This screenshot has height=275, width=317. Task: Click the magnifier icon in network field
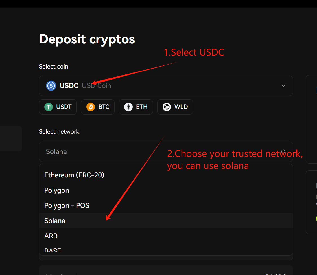[283, 152]
